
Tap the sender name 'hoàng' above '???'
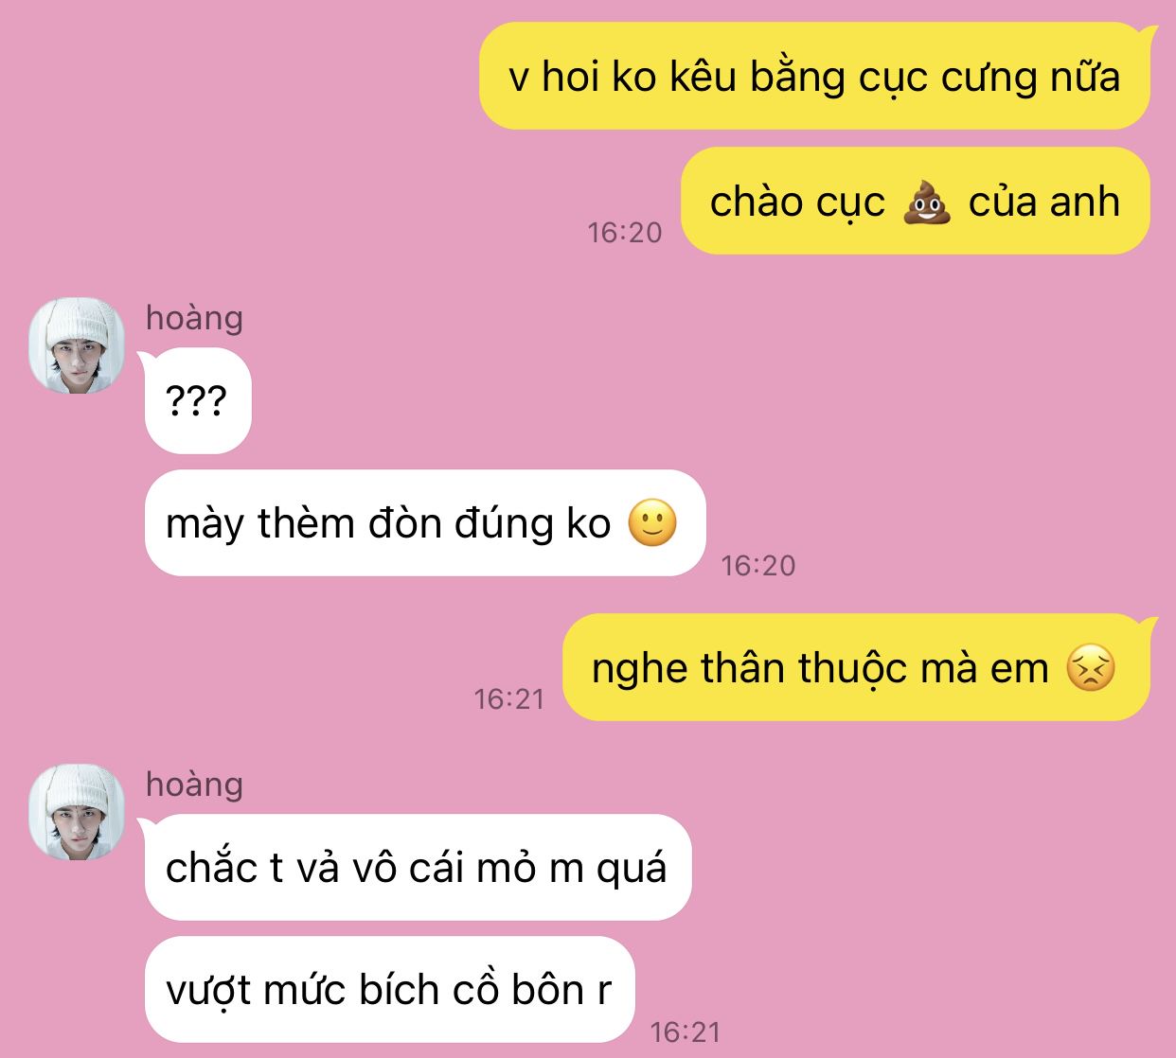(x=194, y=318)
